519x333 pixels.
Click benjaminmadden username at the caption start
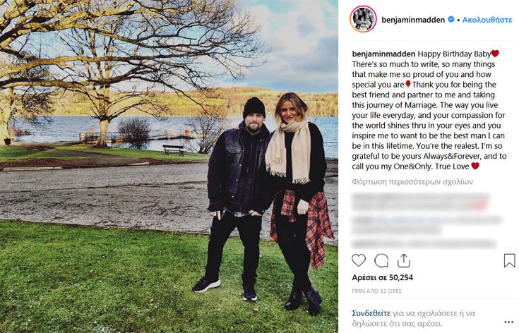point(383,54)
